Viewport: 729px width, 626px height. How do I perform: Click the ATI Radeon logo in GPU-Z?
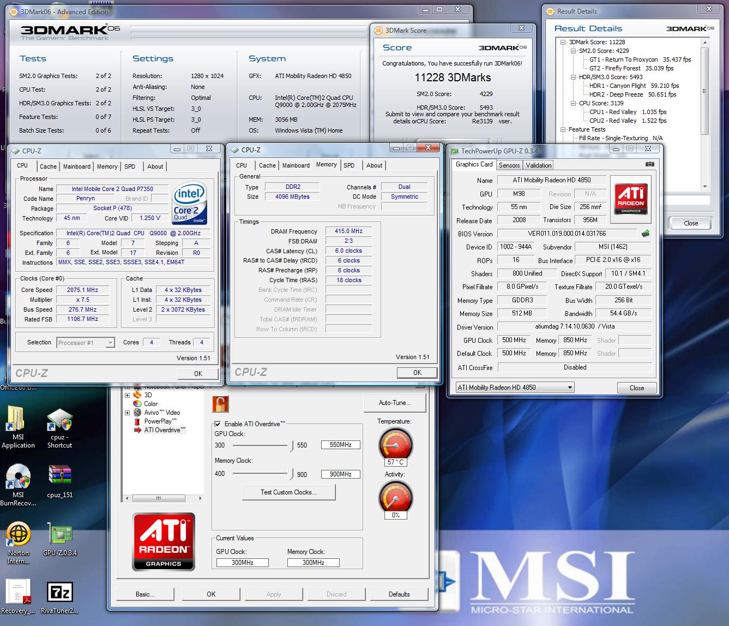[x=631, y=198]
